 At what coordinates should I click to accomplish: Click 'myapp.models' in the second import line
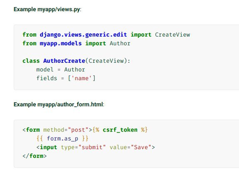click(x=61, y=43)
